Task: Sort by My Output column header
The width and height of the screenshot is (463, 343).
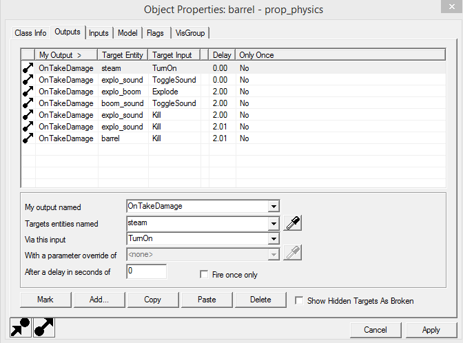Action: [66, 55]
